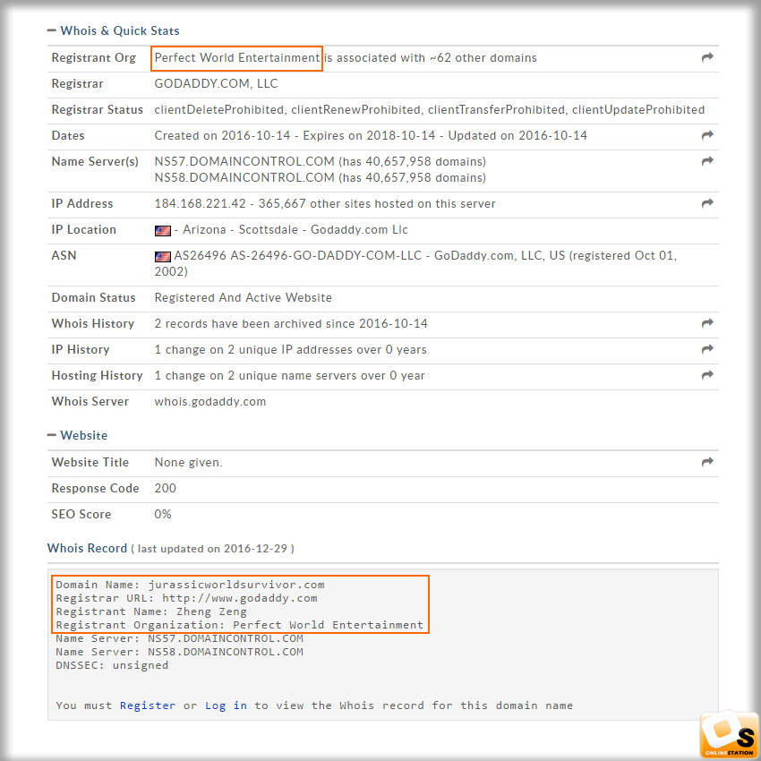Click the Whois Record heading

point(87,548)
